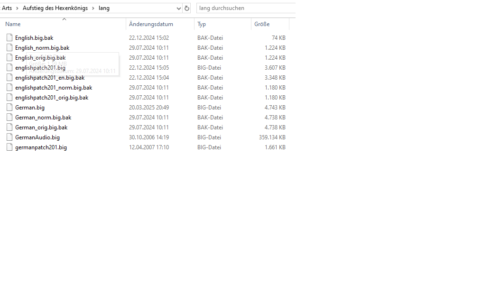This screenshot has width=482, height=282.
Task: Click the size value 3.348 KB
Action: (x=275, y=78)
